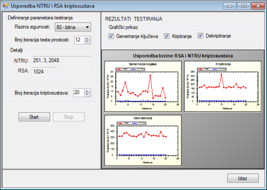Screen dimensions: 267x190
Task: Click the legend of the Generiranje ključeva chart
Action: pos(130,69)
